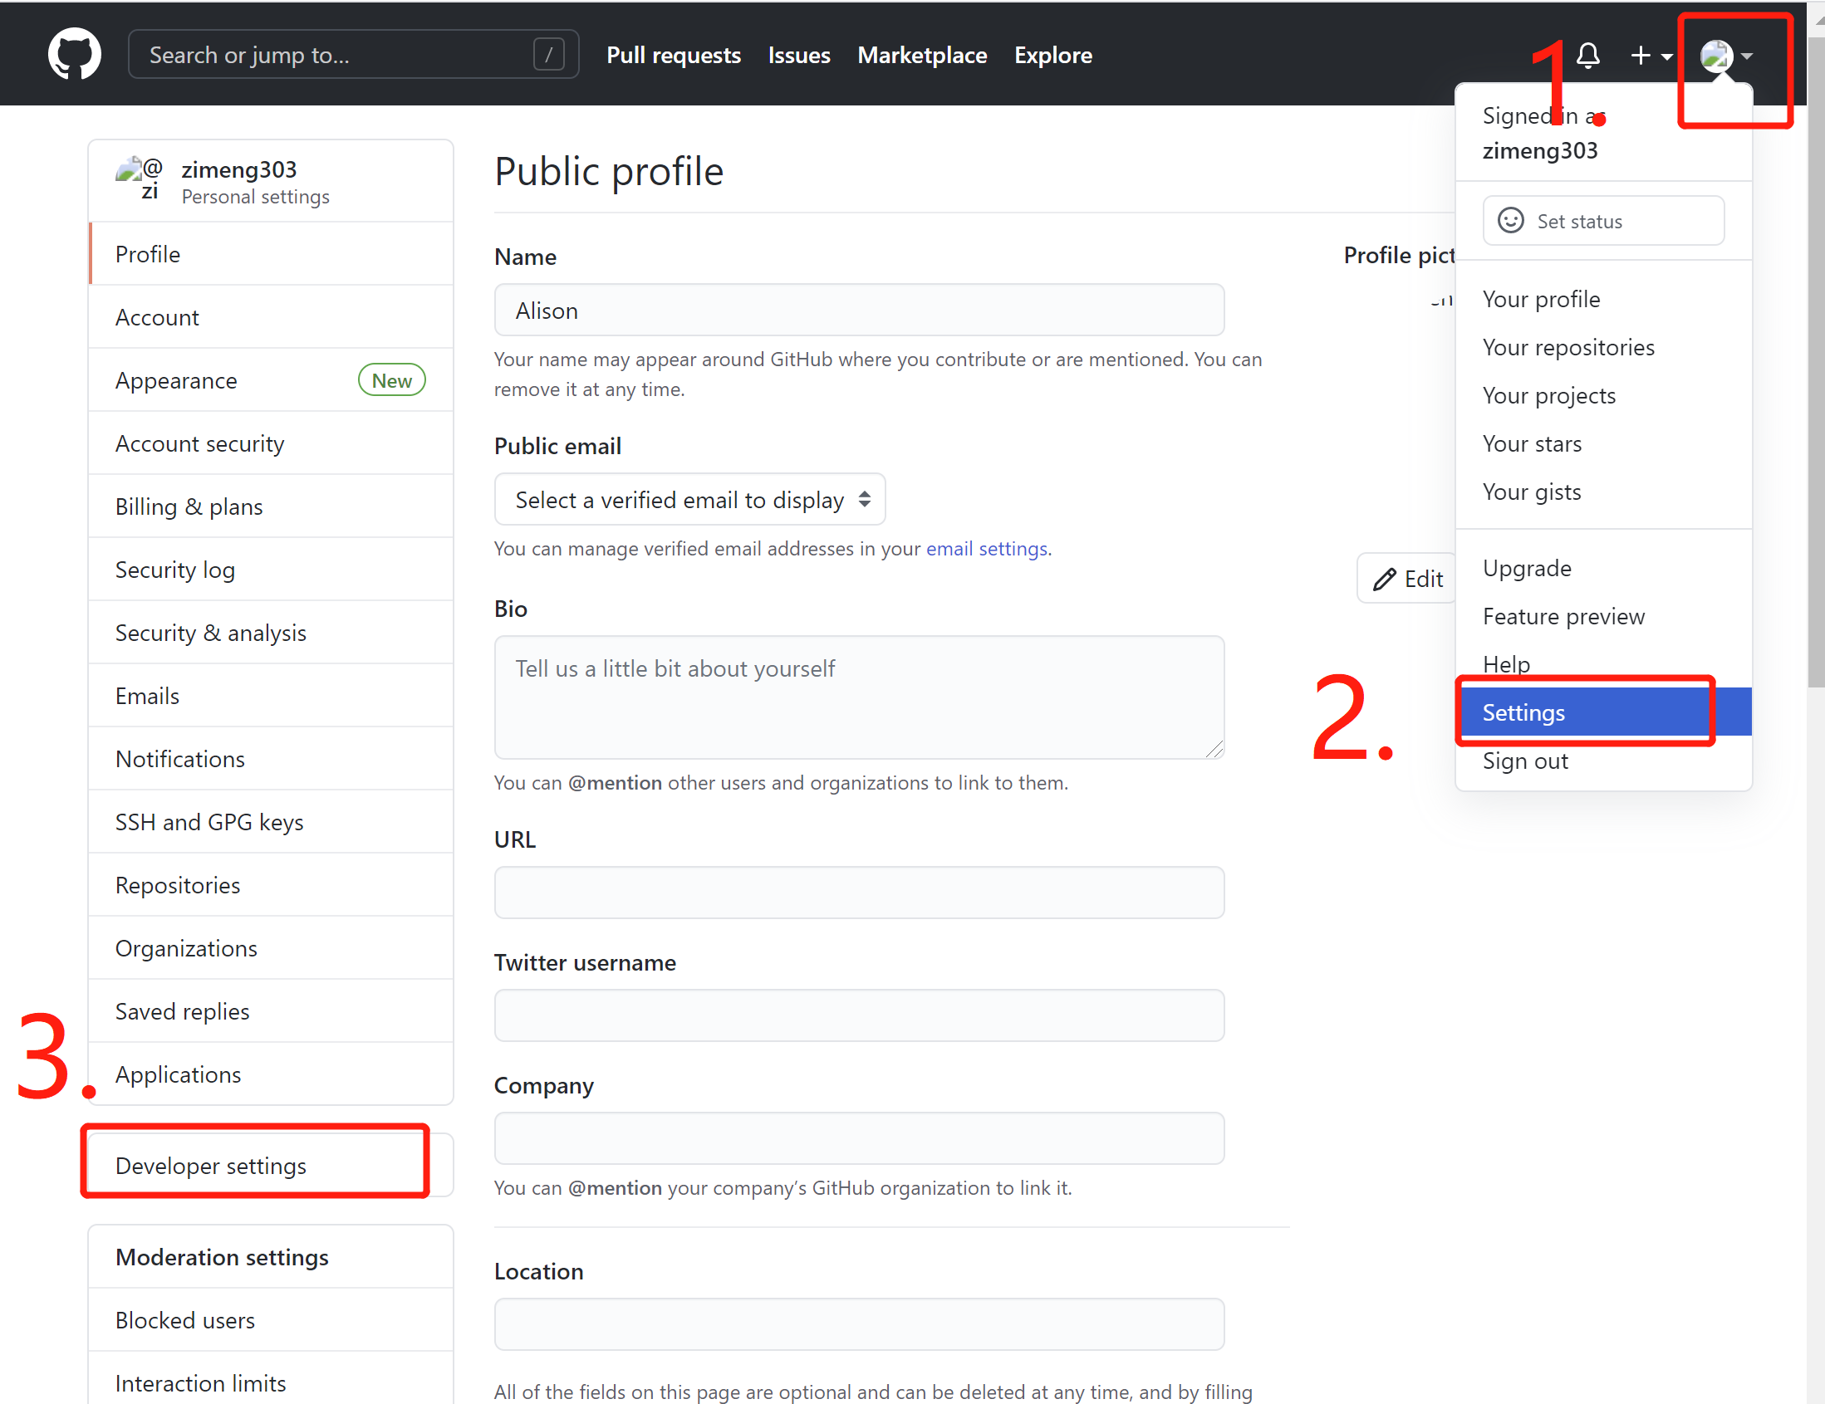1825x1404 pixels.
Task: Click the pencil Edit profile picture button
Action: tap(1408, 578)
